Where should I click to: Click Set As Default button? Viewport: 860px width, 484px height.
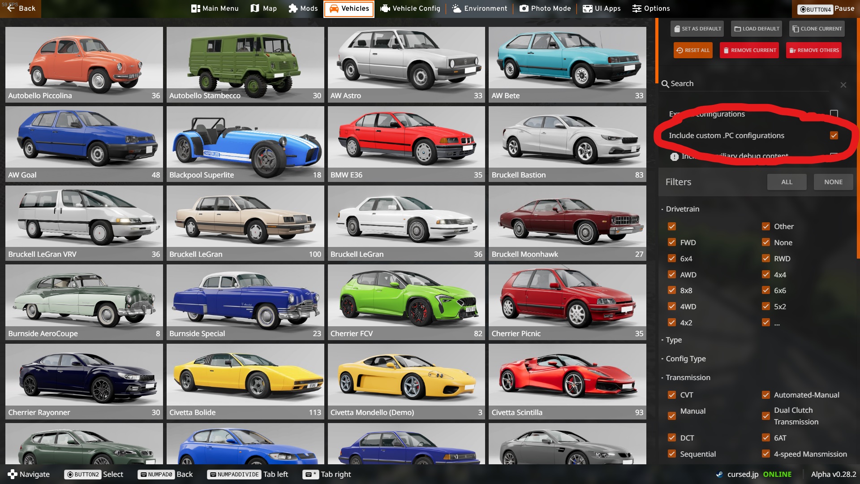[x=697, y=29]
